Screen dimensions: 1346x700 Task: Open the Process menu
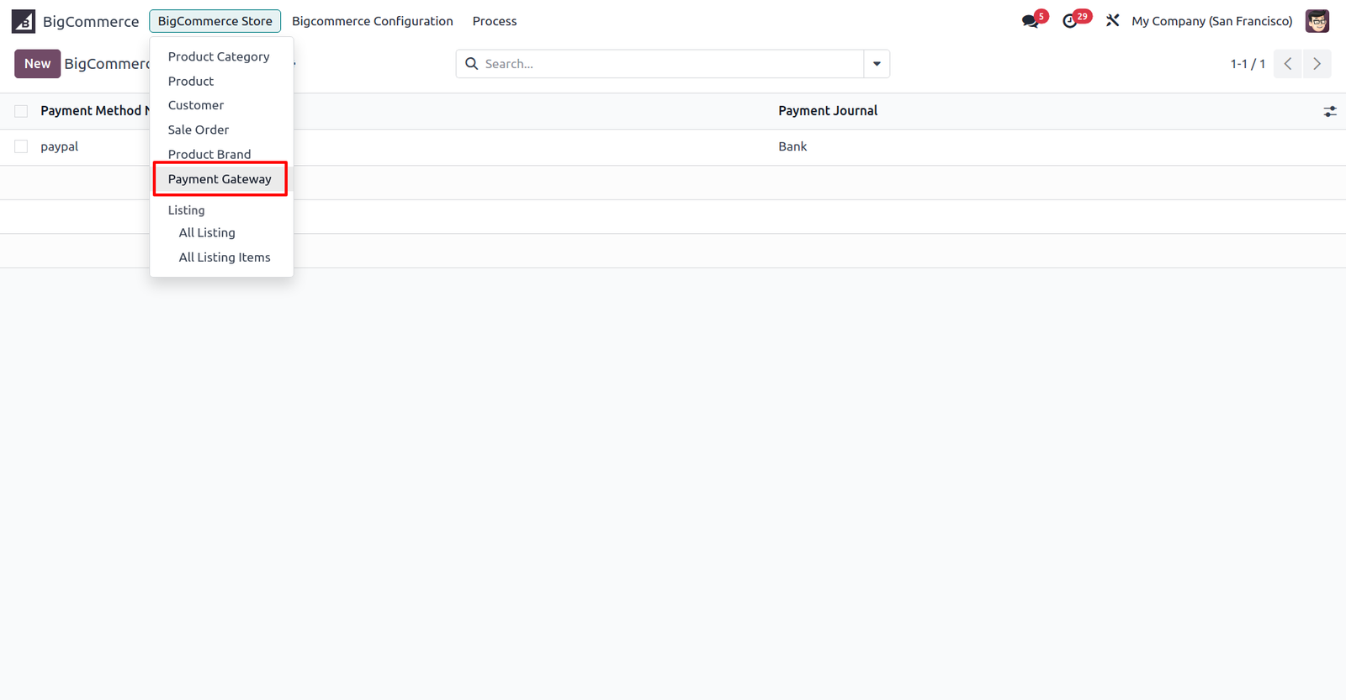click(x=495, y=21)
